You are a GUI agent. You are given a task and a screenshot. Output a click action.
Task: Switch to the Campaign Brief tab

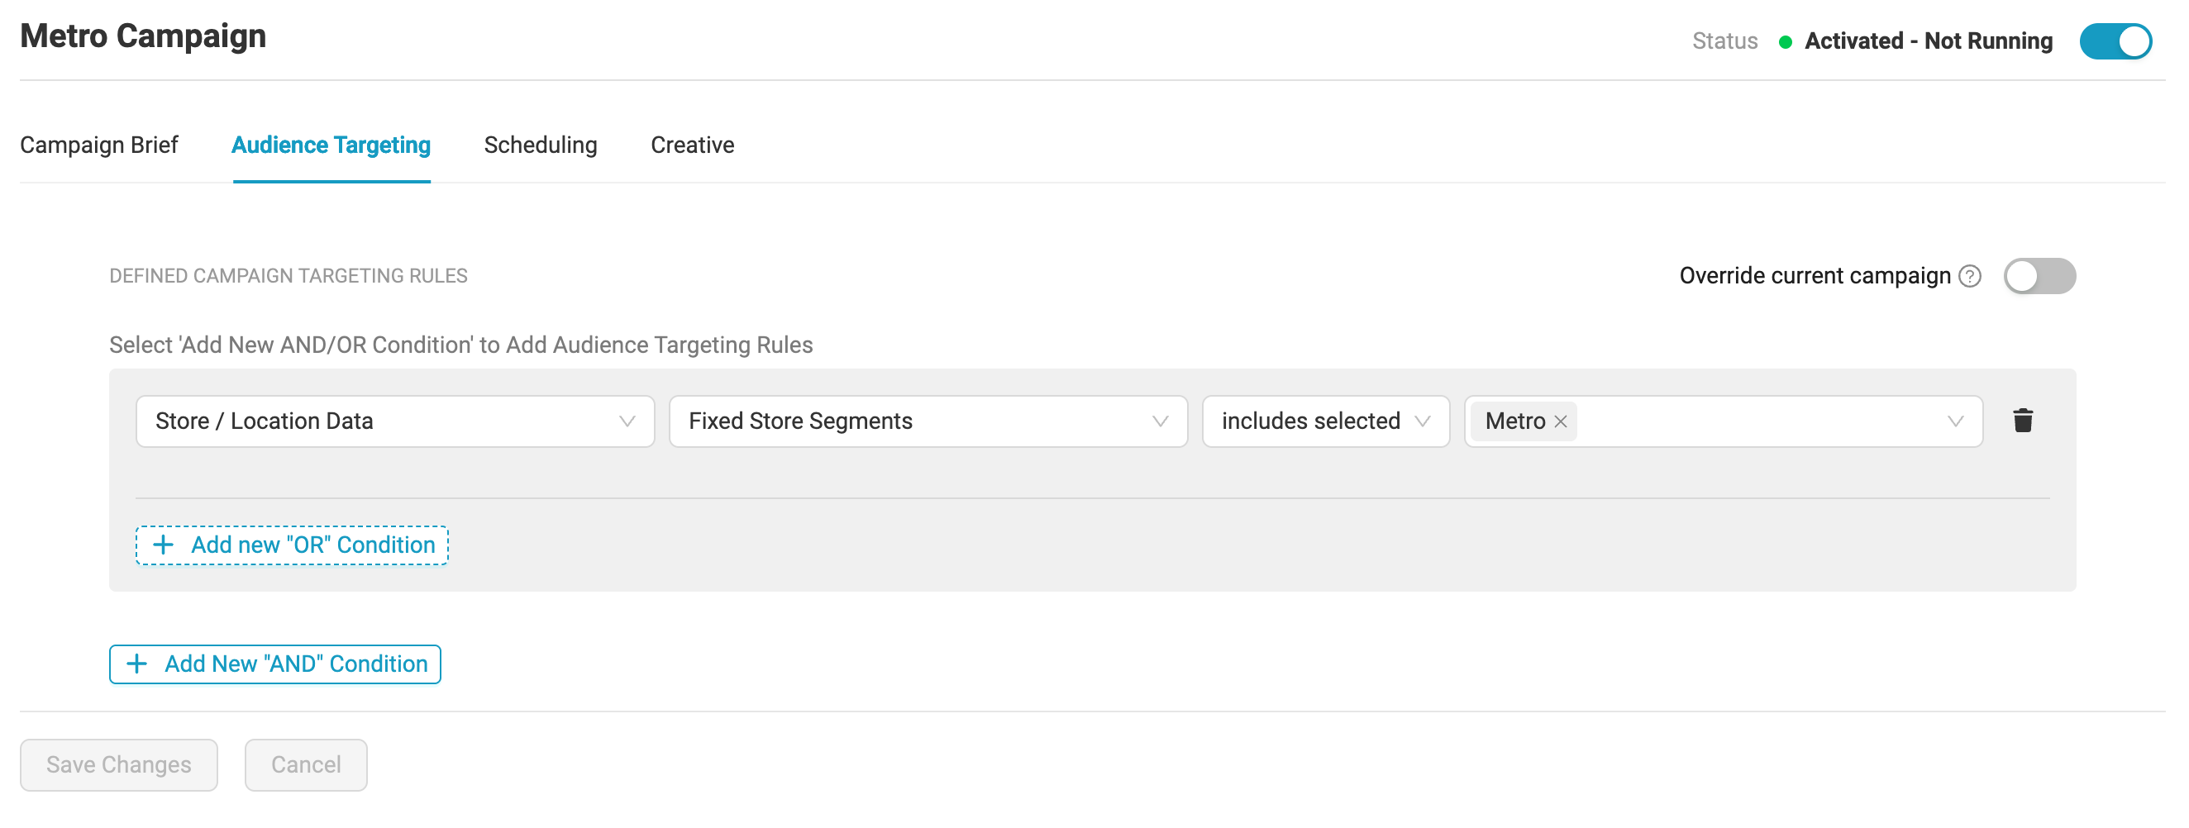tap(98, 145)
